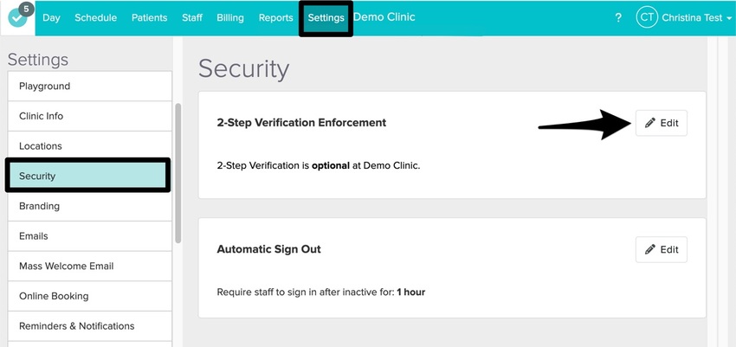Screen dimensions: 736x347
Task: Open the Patients tab
Action: tap(149, 17)
